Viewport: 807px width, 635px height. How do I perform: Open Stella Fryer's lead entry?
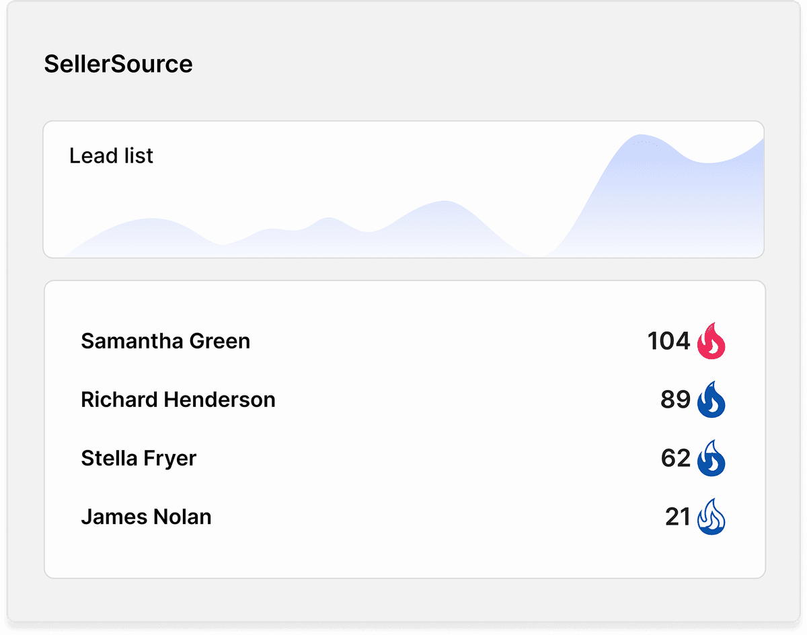tap(139, 459)
